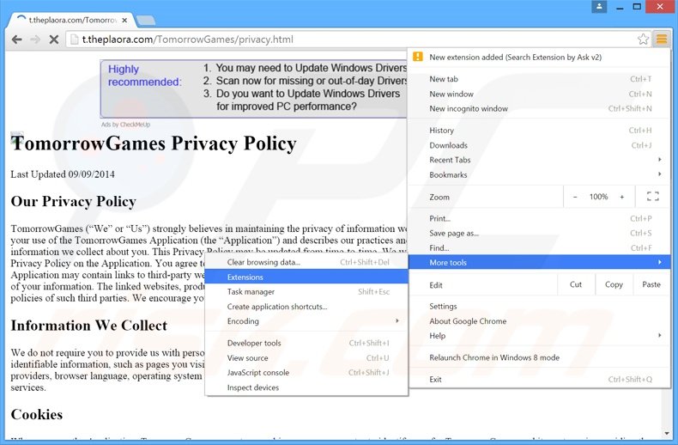Viewport: 678px width, 445px height.
Task: Click the Update Windows Drivers ad banner
Action: pos(254,88)
